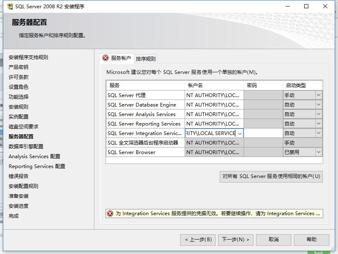Image resolution: width=338 pixels, height=254 pixels.
Task: Click the 上一步(B) back button
Action: pyautogui.click(x=198, y=240)
